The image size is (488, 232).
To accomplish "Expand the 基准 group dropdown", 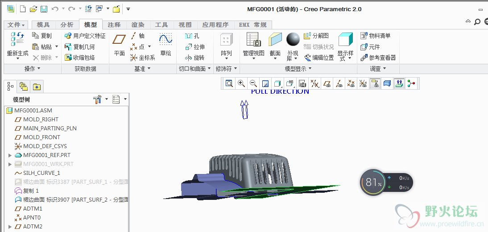I will click(143, 69).
